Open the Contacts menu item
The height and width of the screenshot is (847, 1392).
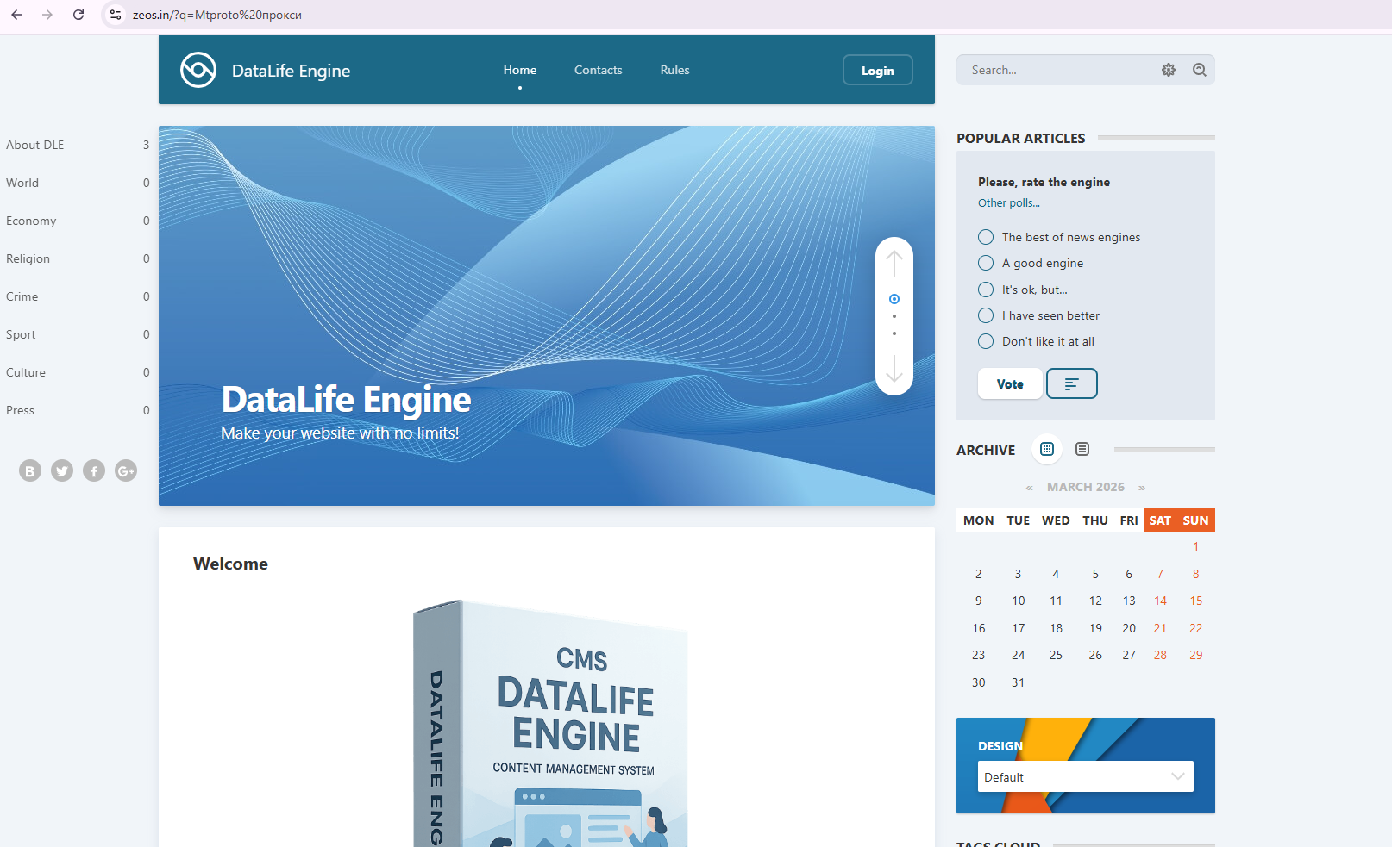pos(599,70)
